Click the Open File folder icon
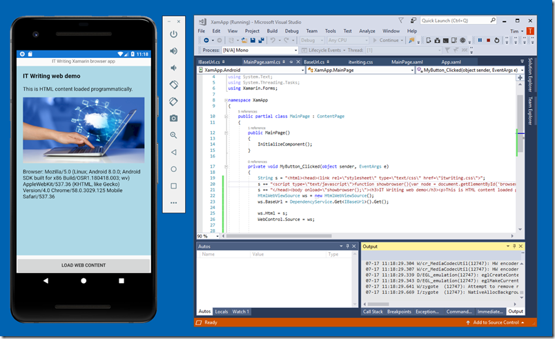555x339 pixels. point(244,40)
